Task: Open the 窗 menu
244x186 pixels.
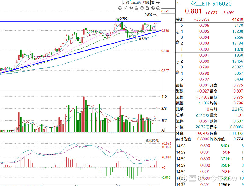Action: pyautogui.click(x=153, y=2)
